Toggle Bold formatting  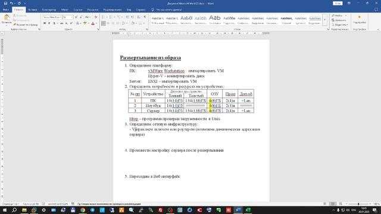tap(45, 23)
